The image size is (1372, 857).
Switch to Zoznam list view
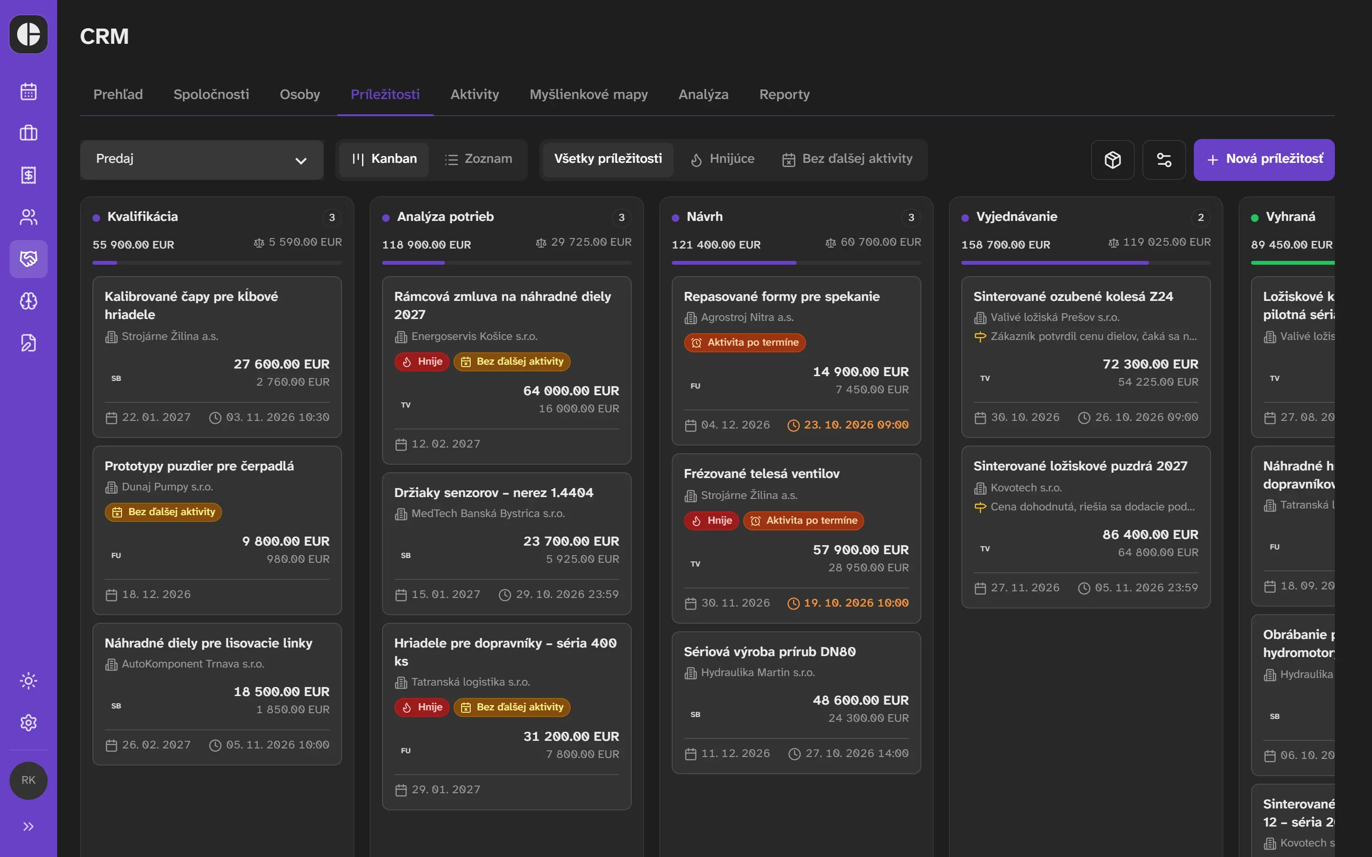[478, 159]
